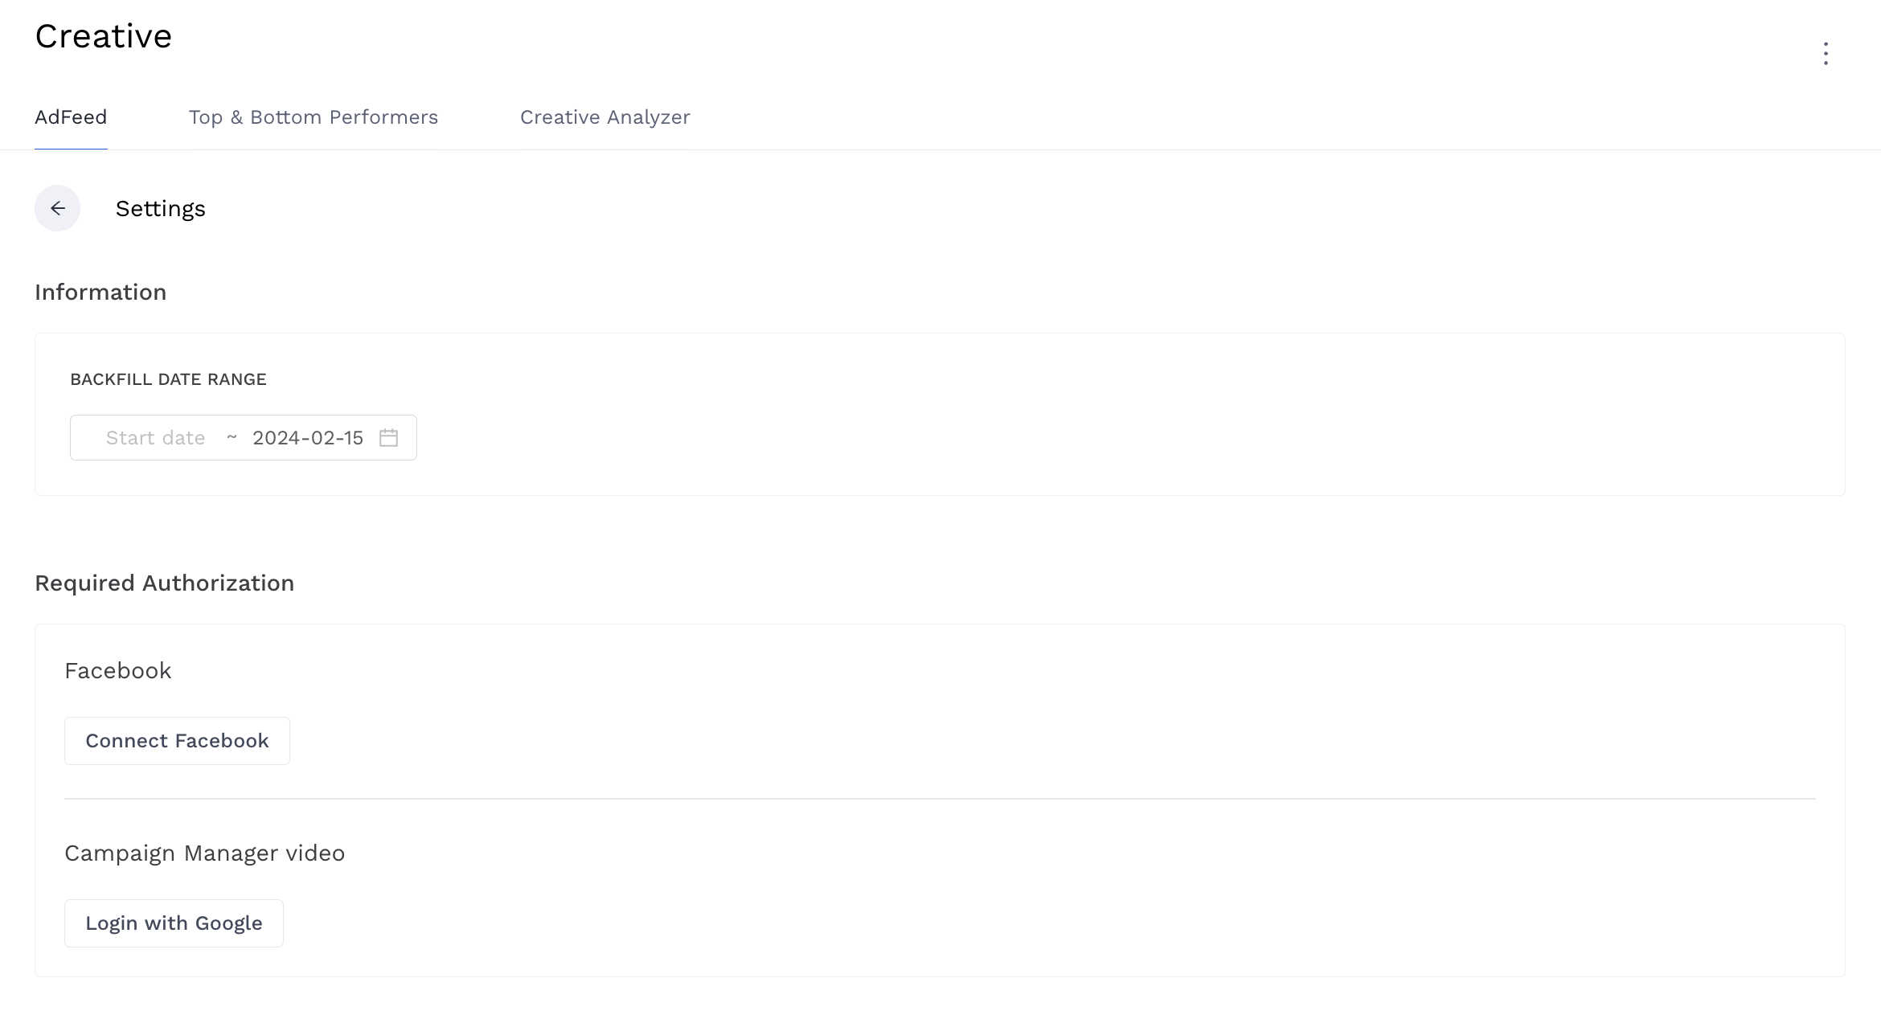Screen dimensions: 1881x1019
Task: Click the Information section heading
Action: click(100, 292)
